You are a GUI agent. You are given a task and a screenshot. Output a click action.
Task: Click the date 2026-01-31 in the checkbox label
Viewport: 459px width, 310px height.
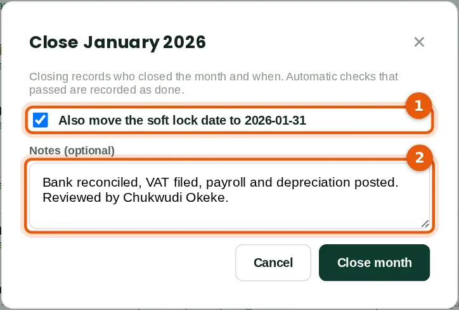275,120
